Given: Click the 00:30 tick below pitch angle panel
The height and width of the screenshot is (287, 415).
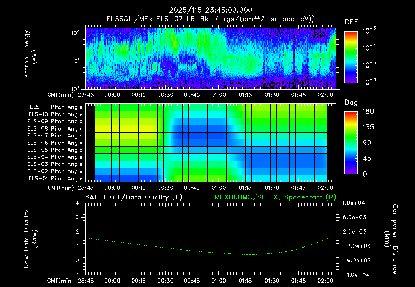Looking at the screenshot, I should click(x=165, y=188).
